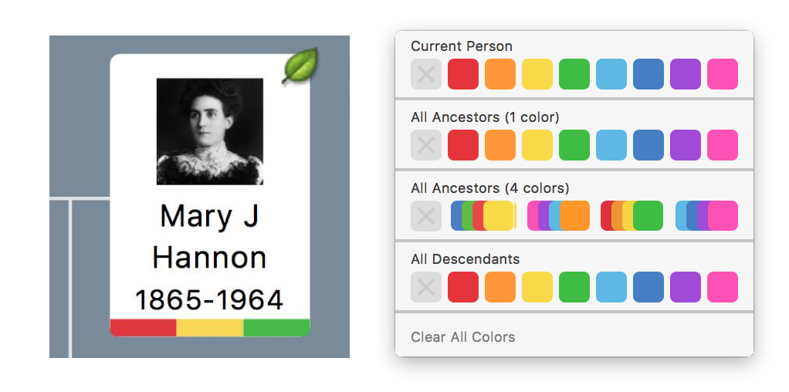The image size is (789, 392).
Task: Choose the blue-purple-pink 4-color set
Action: pos(706,216)
